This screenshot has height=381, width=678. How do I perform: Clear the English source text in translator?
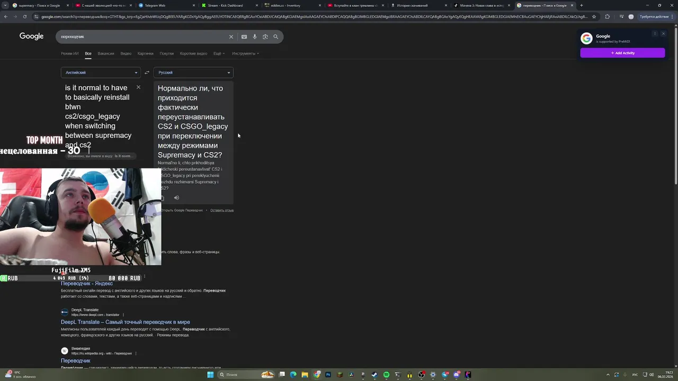[x=138, y=87]
